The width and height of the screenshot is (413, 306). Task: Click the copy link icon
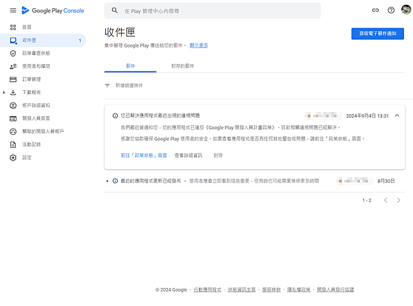[375, 10]
